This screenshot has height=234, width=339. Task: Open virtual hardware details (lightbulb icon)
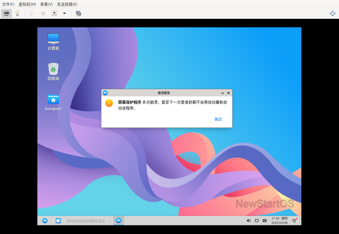[x=17, y=13]
